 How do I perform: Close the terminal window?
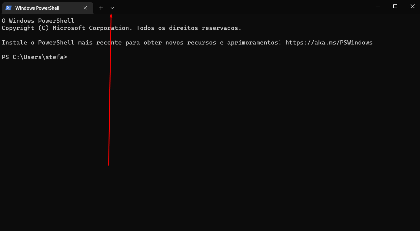pyautogui.click(x=412, y=6)
